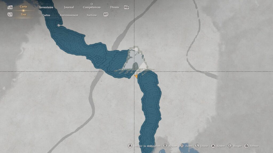
Task: Click the X button Repère icon
Action: pyautogui.click(x=213, y=146)
